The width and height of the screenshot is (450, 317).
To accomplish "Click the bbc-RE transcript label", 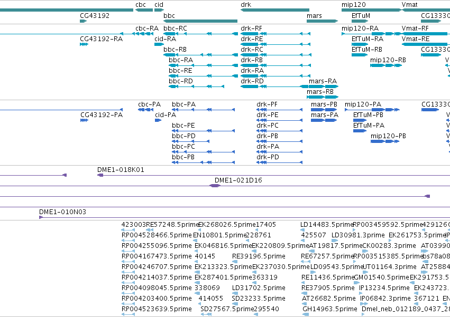I will 180,71.
